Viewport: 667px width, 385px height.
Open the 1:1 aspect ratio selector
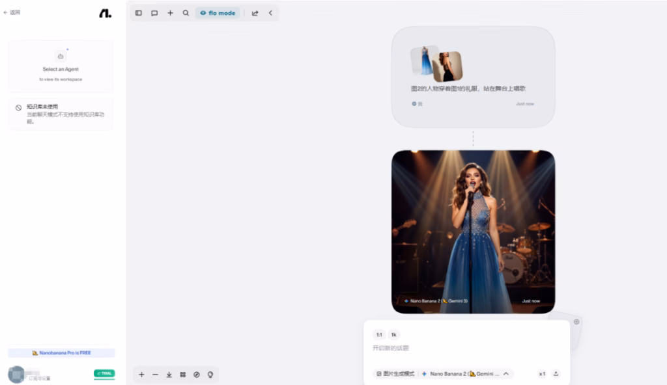(378, 335)
